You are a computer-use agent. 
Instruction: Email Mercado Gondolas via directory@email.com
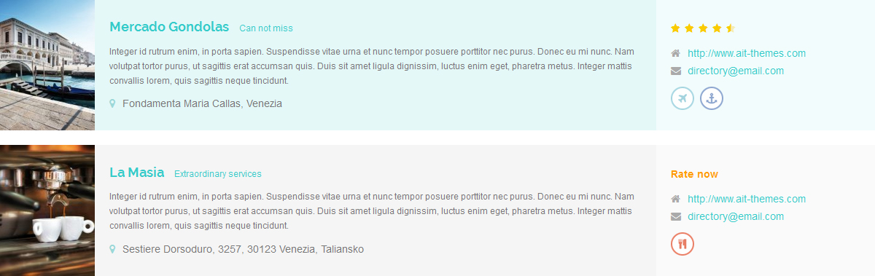[736, 71]
